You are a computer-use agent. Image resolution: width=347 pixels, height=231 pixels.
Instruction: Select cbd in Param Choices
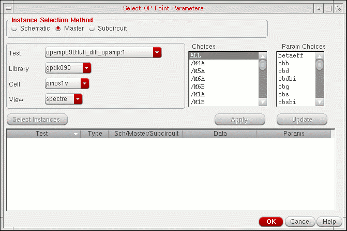pyautogui.click(x=296, y=71)
